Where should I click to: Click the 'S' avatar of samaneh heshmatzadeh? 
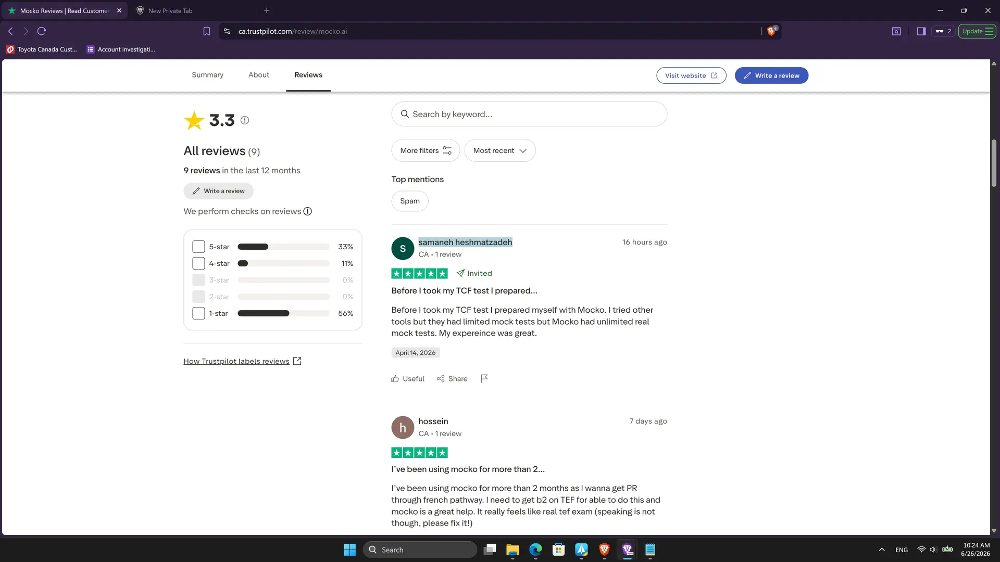(x=403, y=249)
